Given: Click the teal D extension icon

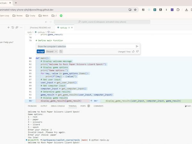Looking at the screenshot, I should [155, 10].
